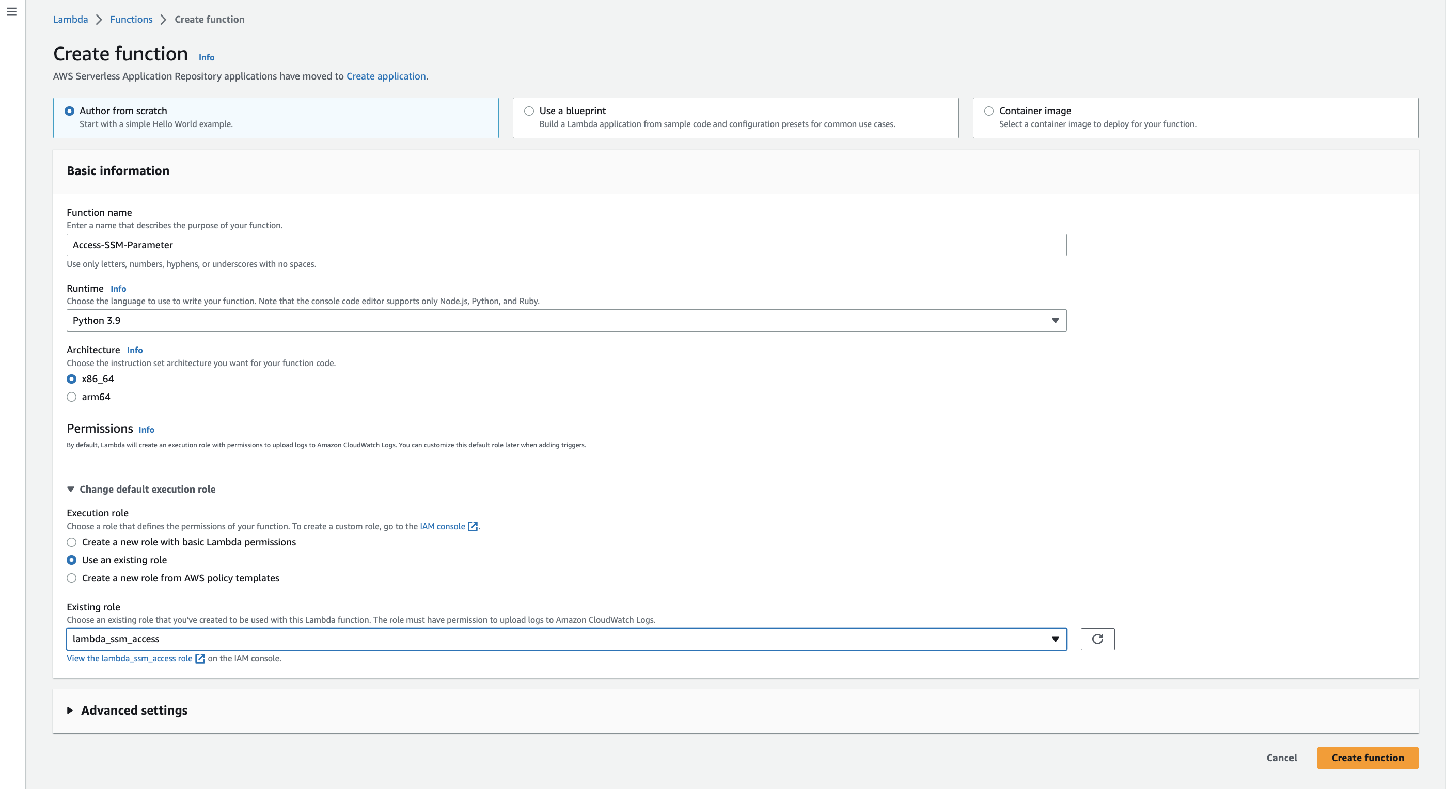Open Runtime Info link
The image size is (1447, 789).
click(118, 289)
